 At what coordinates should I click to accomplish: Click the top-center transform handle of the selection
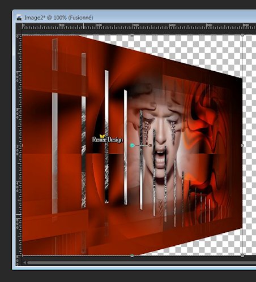click(x=132, y=35)
